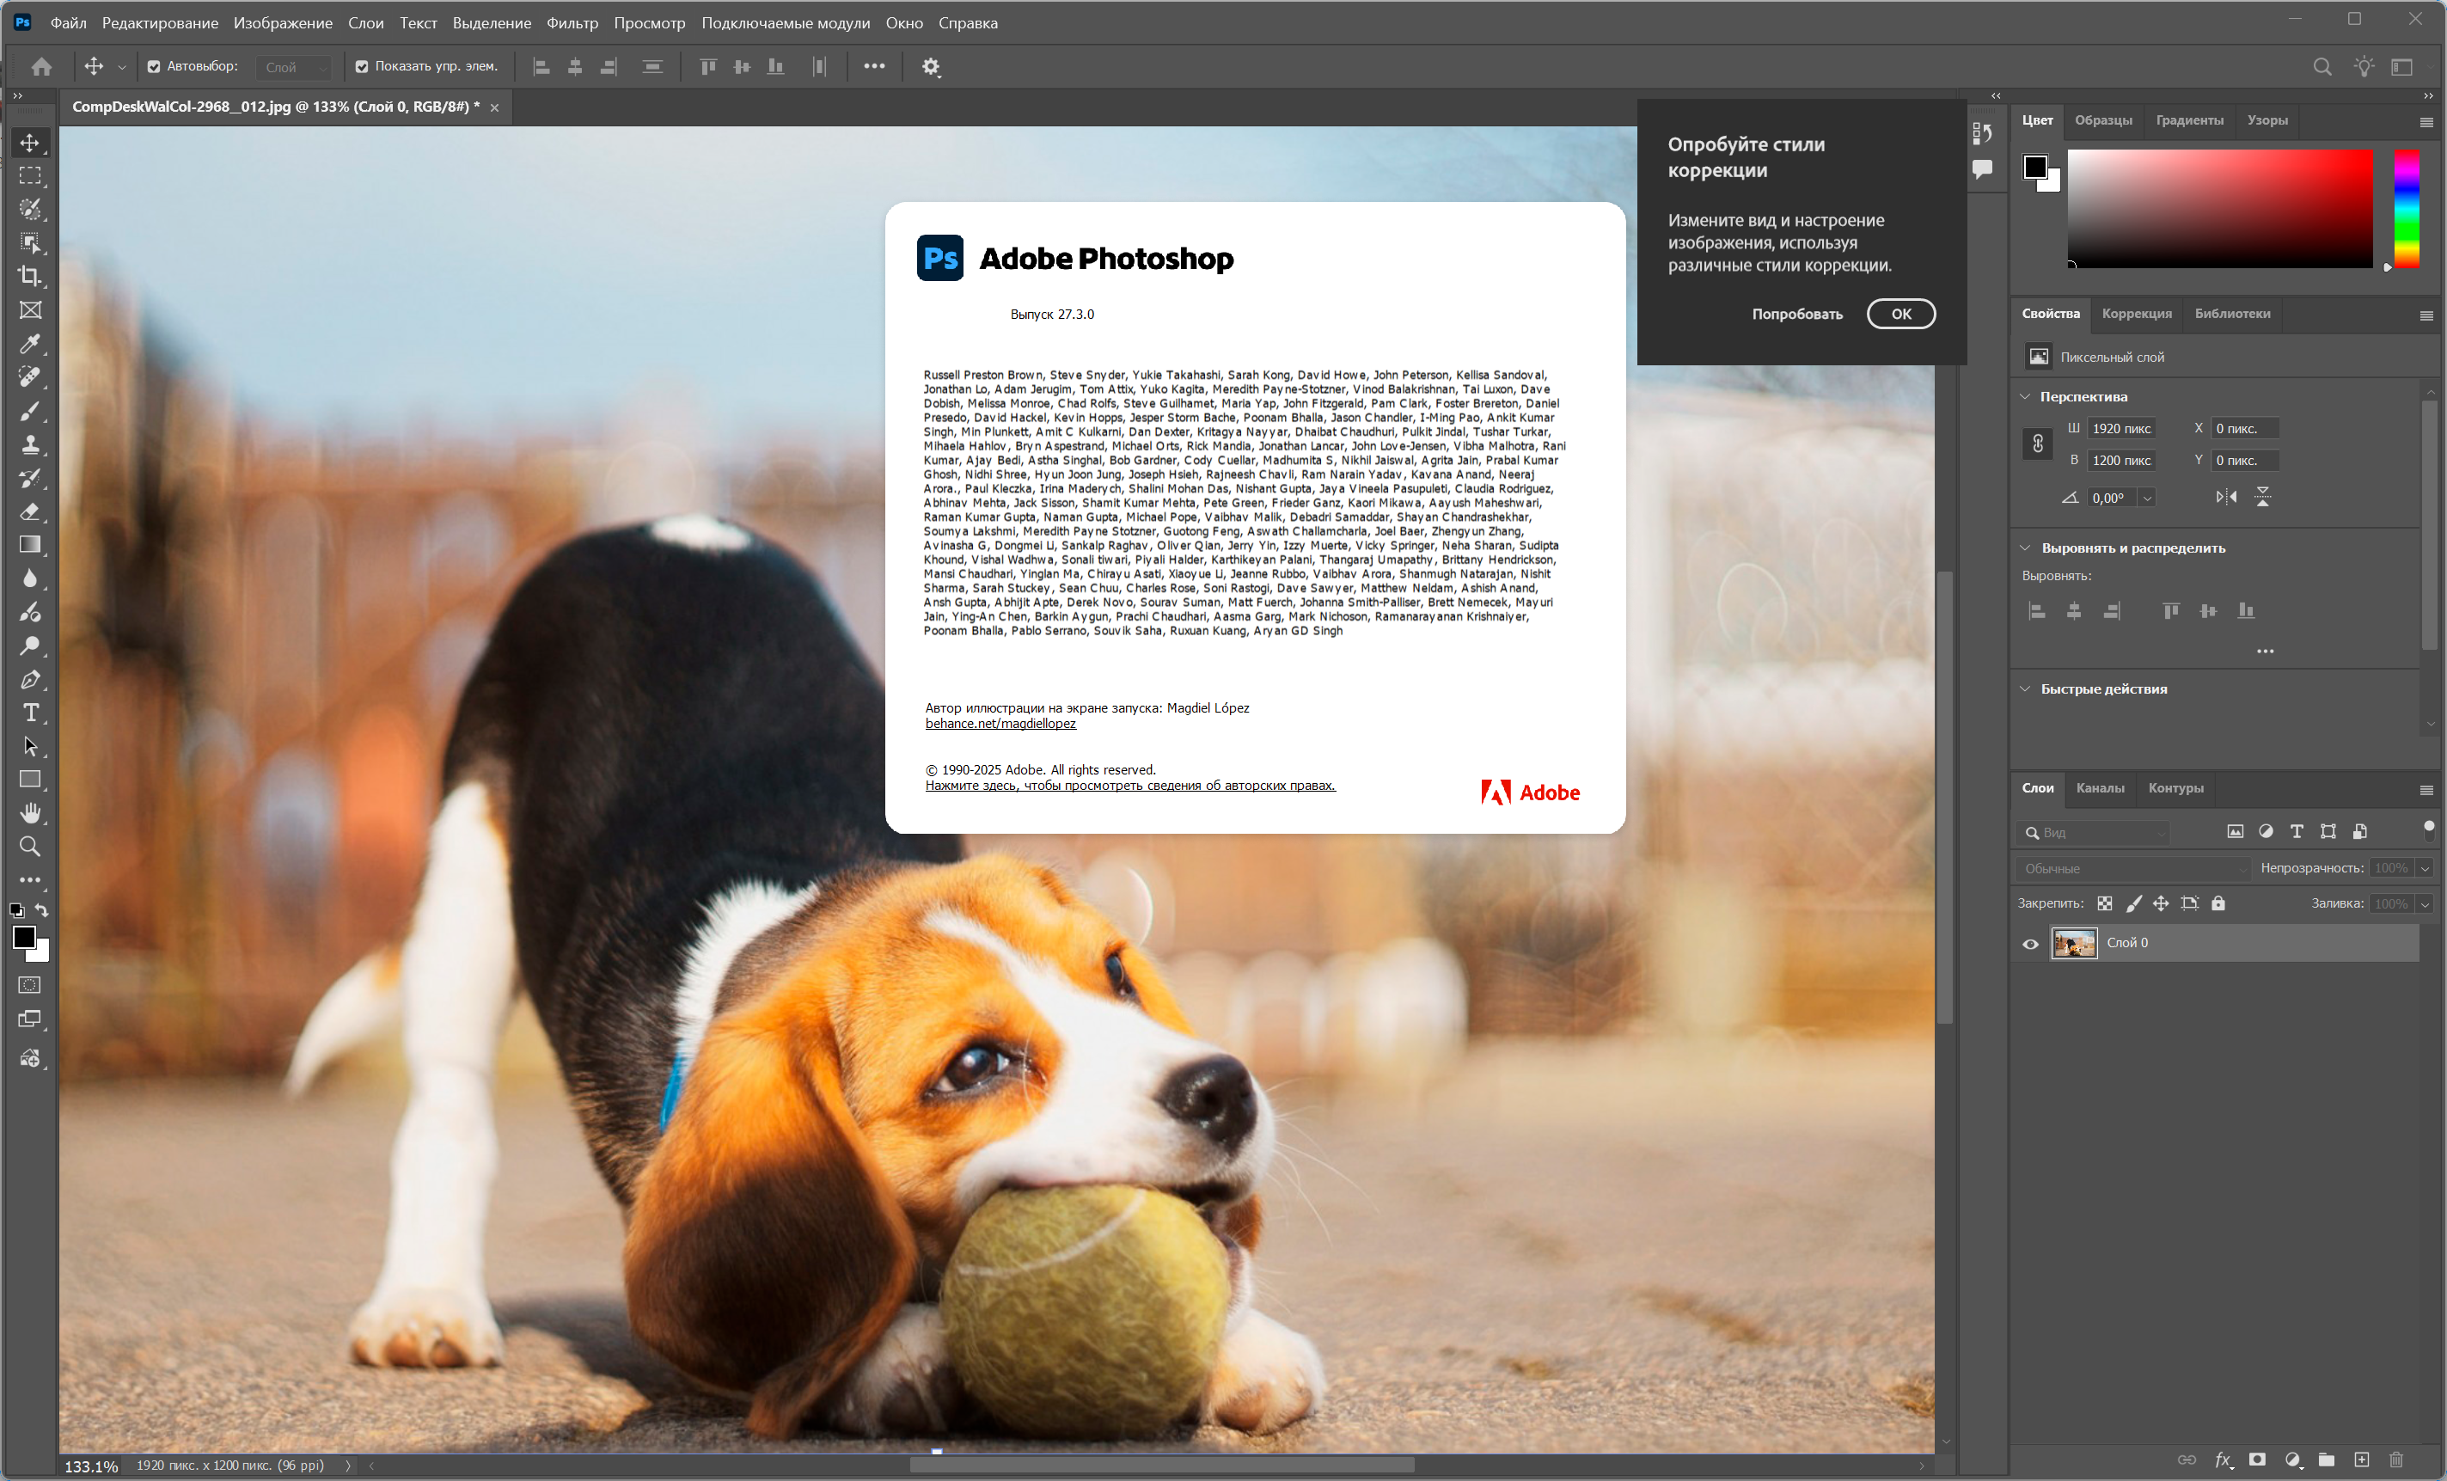Open the Непрозрачность dropdown arrow
The width and height of the screenshot is (2447, 1481).
coord(2424,868)
